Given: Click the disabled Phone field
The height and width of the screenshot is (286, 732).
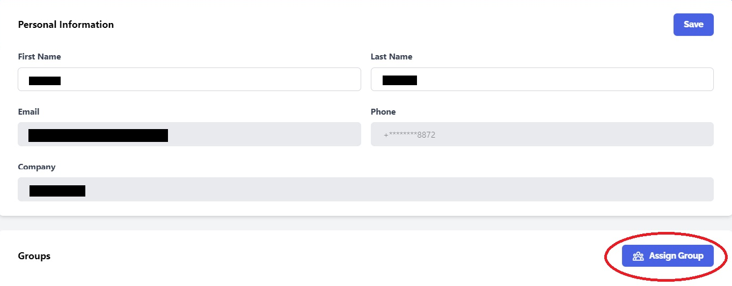Looking at the screenshot, I should pyautogui.click(x=542, y=134).
